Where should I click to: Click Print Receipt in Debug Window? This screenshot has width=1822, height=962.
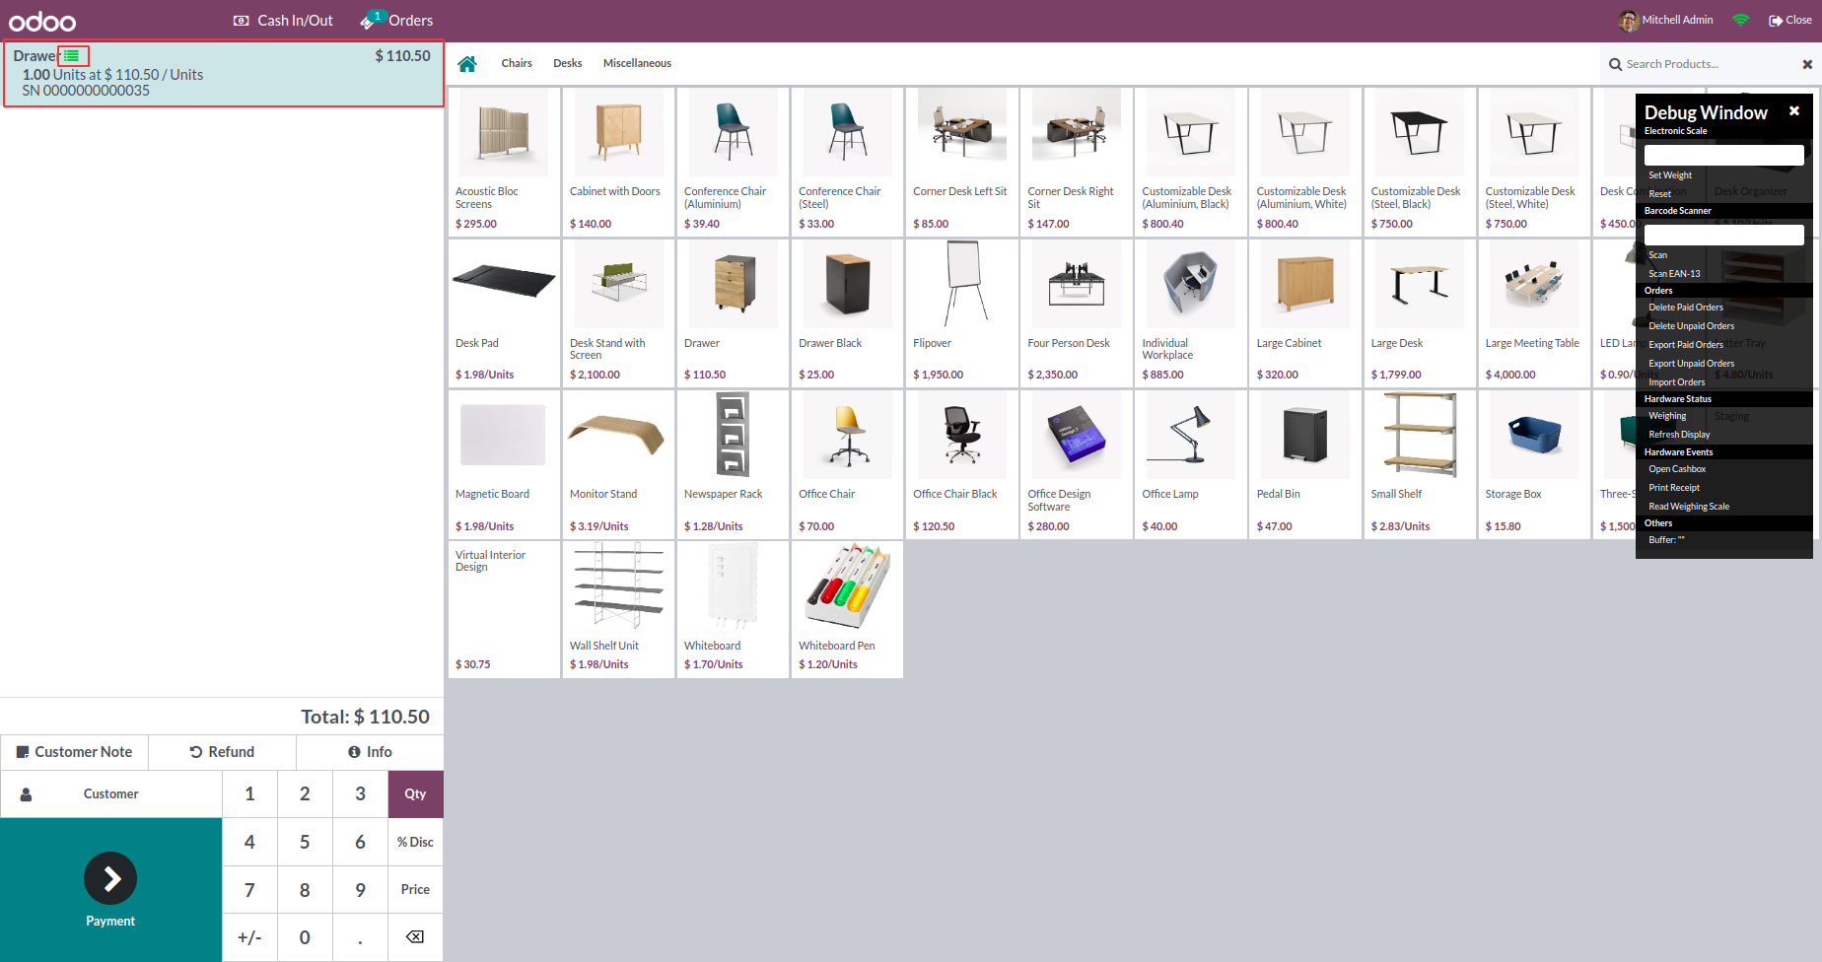point(1674,488)
